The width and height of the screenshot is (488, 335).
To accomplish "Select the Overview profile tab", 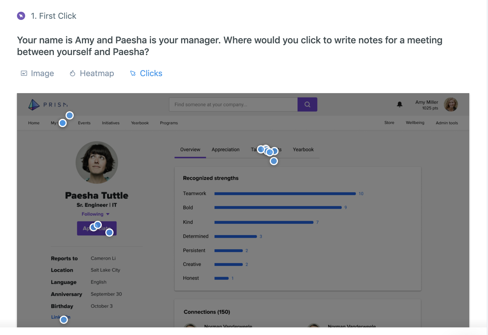I will pyautogui.click(x=190, y=150).
